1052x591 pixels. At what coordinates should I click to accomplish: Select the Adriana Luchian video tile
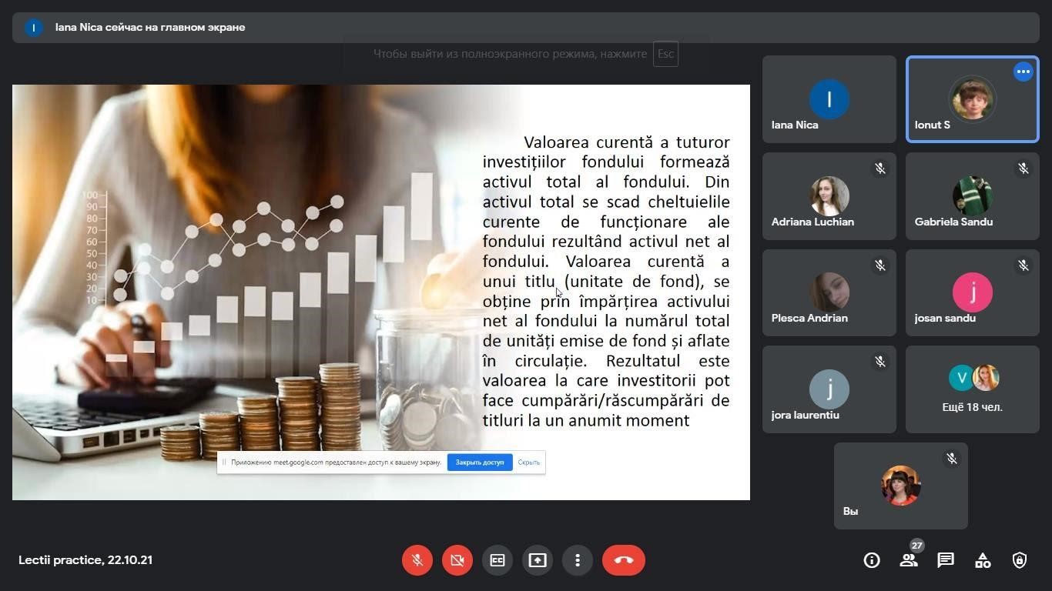tap(829, 196)
